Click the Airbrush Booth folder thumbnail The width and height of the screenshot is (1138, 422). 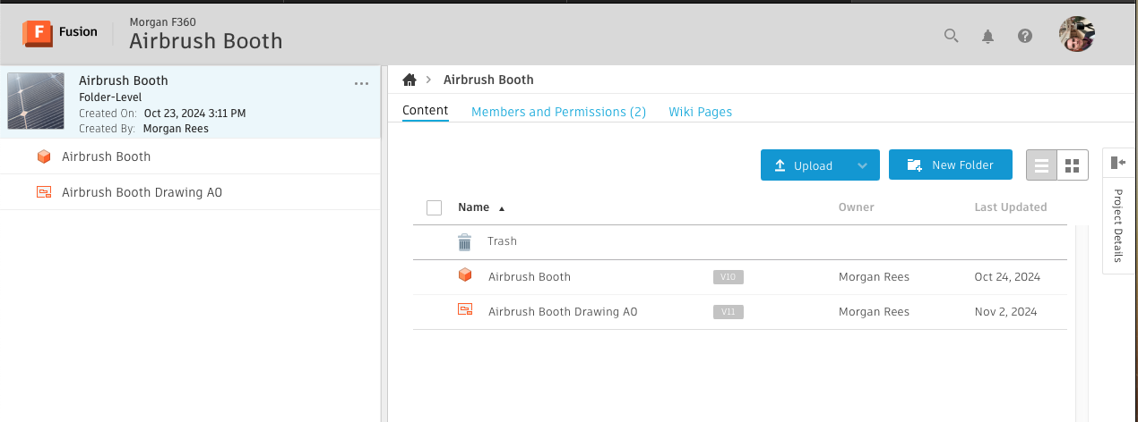[36, 101]
